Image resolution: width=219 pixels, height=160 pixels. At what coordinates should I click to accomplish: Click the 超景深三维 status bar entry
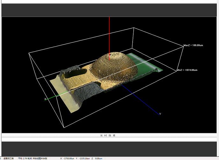point(9,158)
